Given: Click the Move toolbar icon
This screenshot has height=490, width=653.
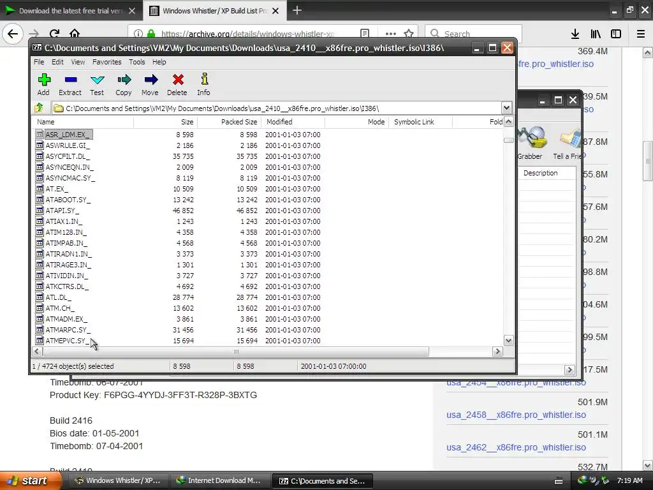Looking at the screenshot, I should pos(150,85).
